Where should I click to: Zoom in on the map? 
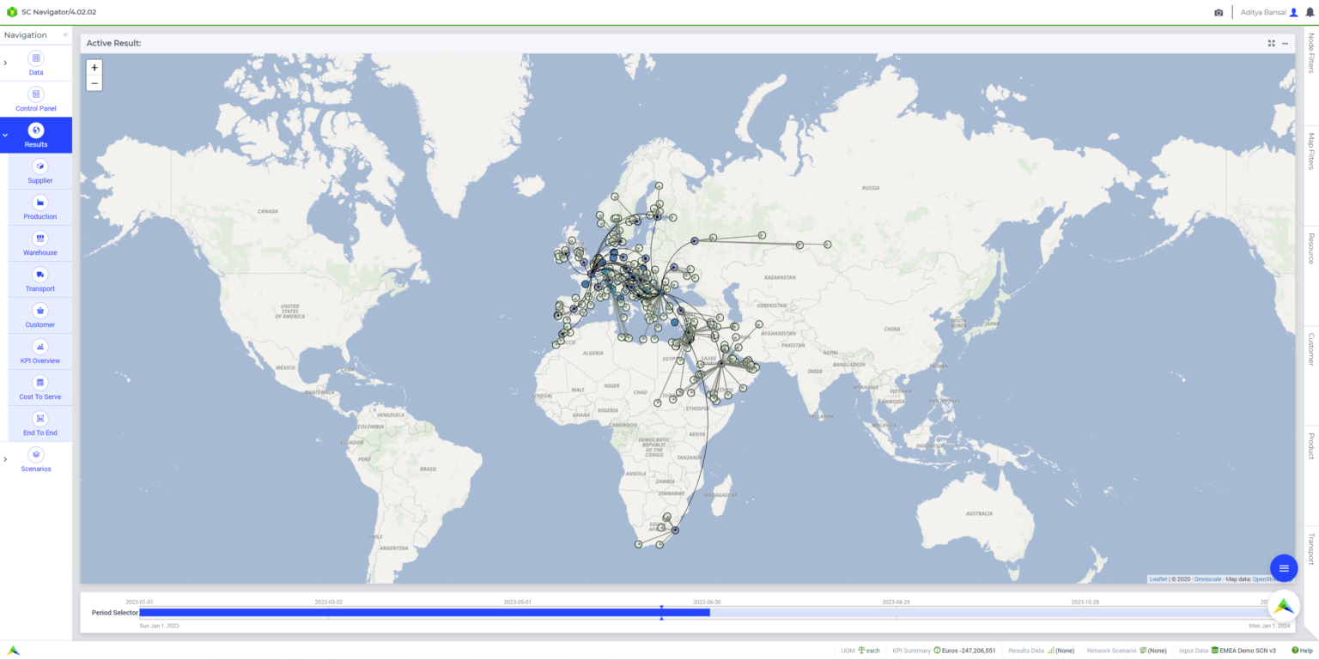94,68
